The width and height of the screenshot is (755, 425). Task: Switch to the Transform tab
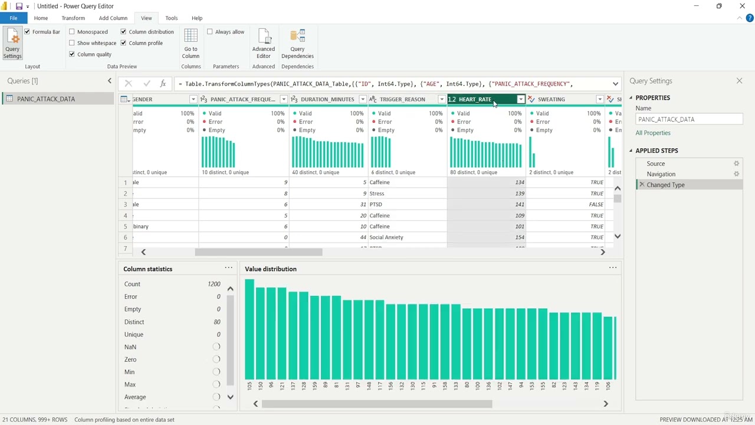click(73, 18)
